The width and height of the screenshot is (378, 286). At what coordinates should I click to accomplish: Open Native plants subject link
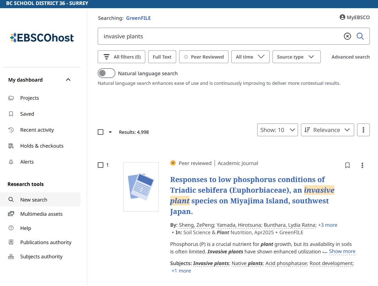[x=247, y=263]
